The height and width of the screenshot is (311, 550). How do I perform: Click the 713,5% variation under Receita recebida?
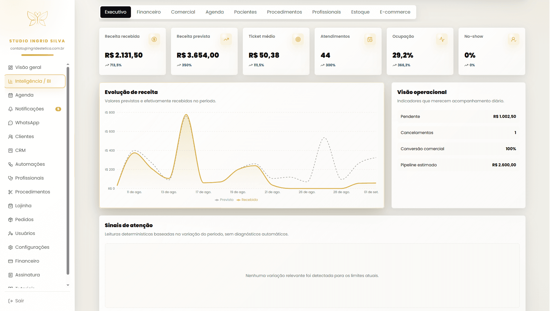click(x=116, y=65)
